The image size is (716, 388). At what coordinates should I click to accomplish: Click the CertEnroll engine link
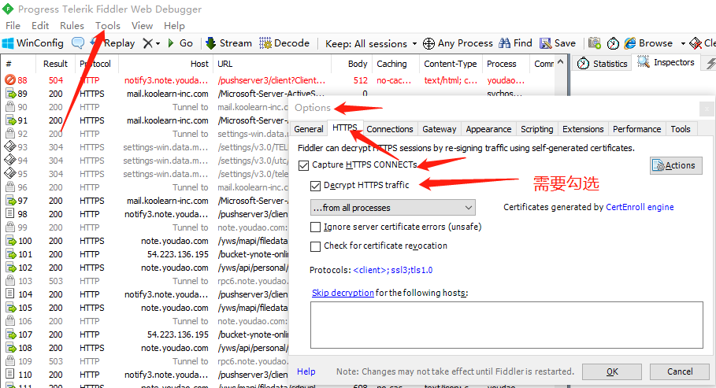pos(640,207)
